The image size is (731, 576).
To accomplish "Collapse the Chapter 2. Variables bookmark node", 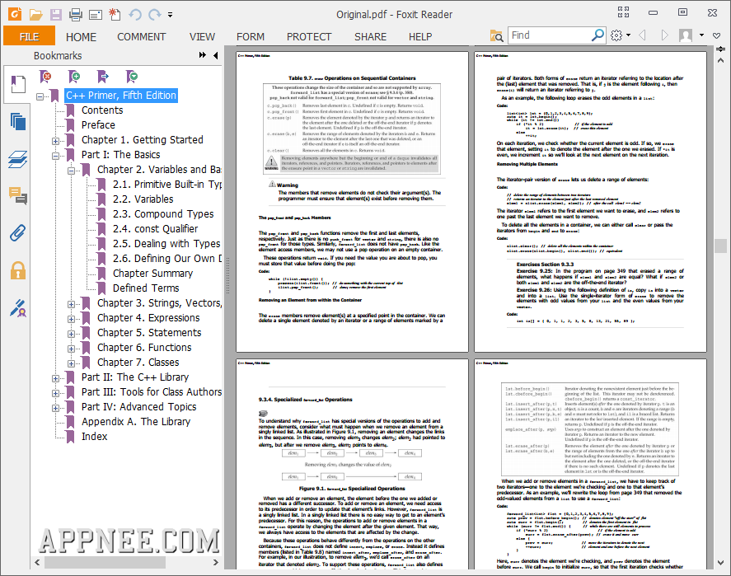I will tap(71, 171).
